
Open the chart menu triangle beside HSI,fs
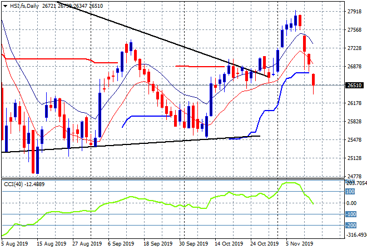click(6, 6)
